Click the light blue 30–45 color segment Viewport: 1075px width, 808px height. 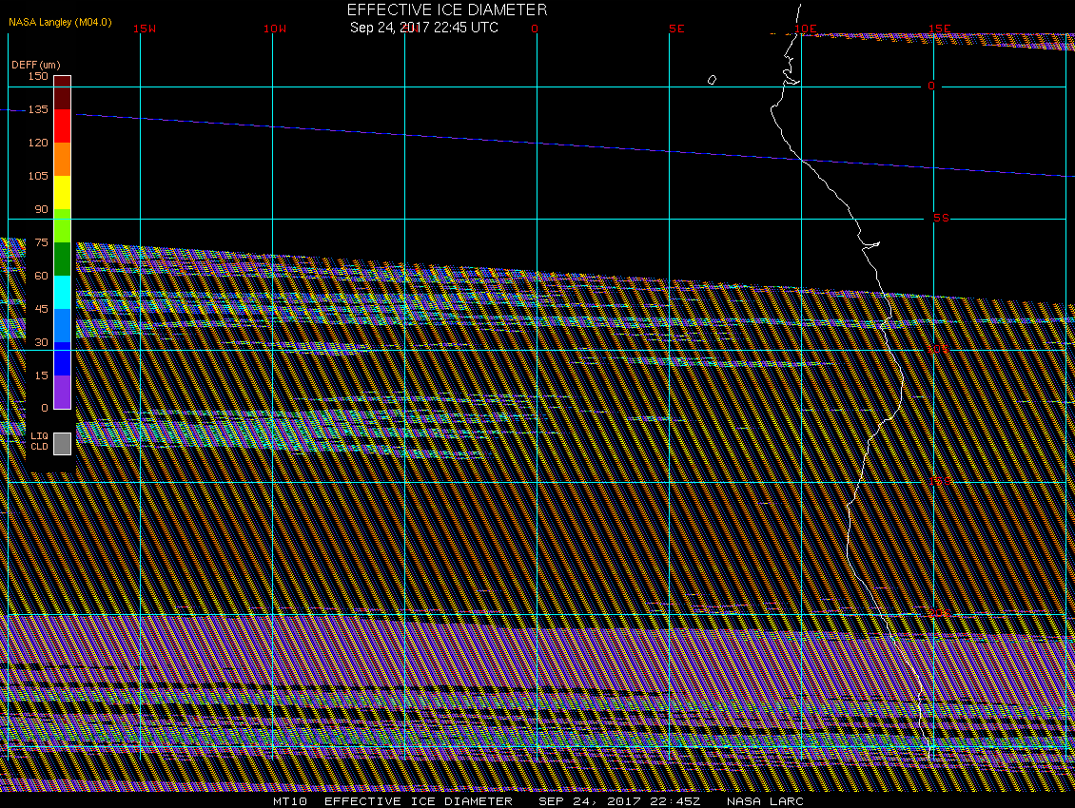pyautogui.click(x=63, y=325)
